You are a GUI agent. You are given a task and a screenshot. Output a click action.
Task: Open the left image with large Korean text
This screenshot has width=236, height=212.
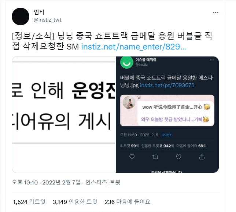click(64, 114)
